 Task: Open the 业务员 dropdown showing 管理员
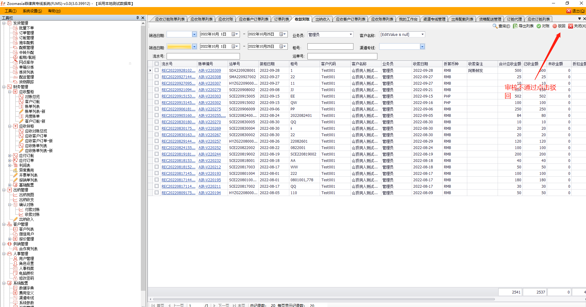(x=351, y=34)
